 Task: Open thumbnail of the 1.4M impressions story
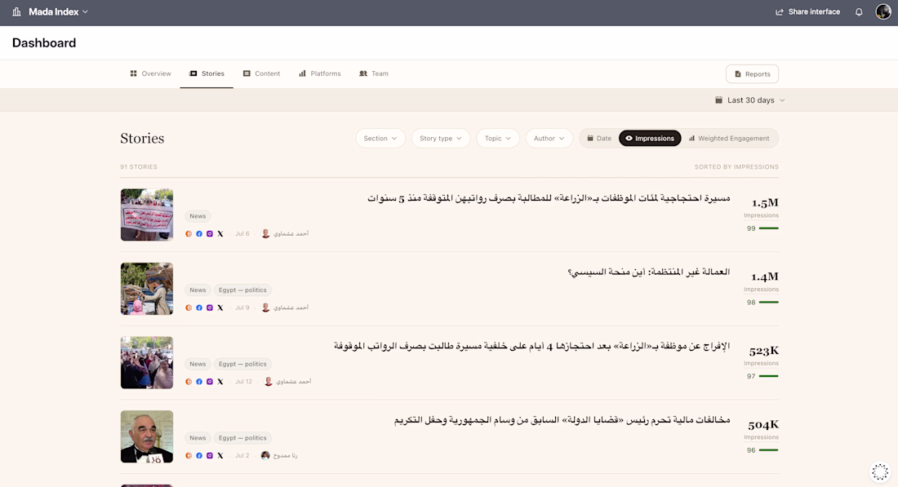[x=147, y=289]
